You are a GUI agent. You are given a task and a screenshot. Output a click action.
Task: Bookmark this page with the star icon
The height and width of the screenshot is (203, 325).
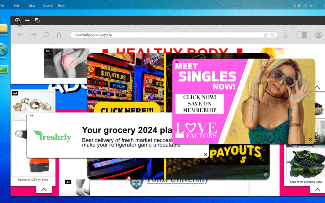(265, 35)
